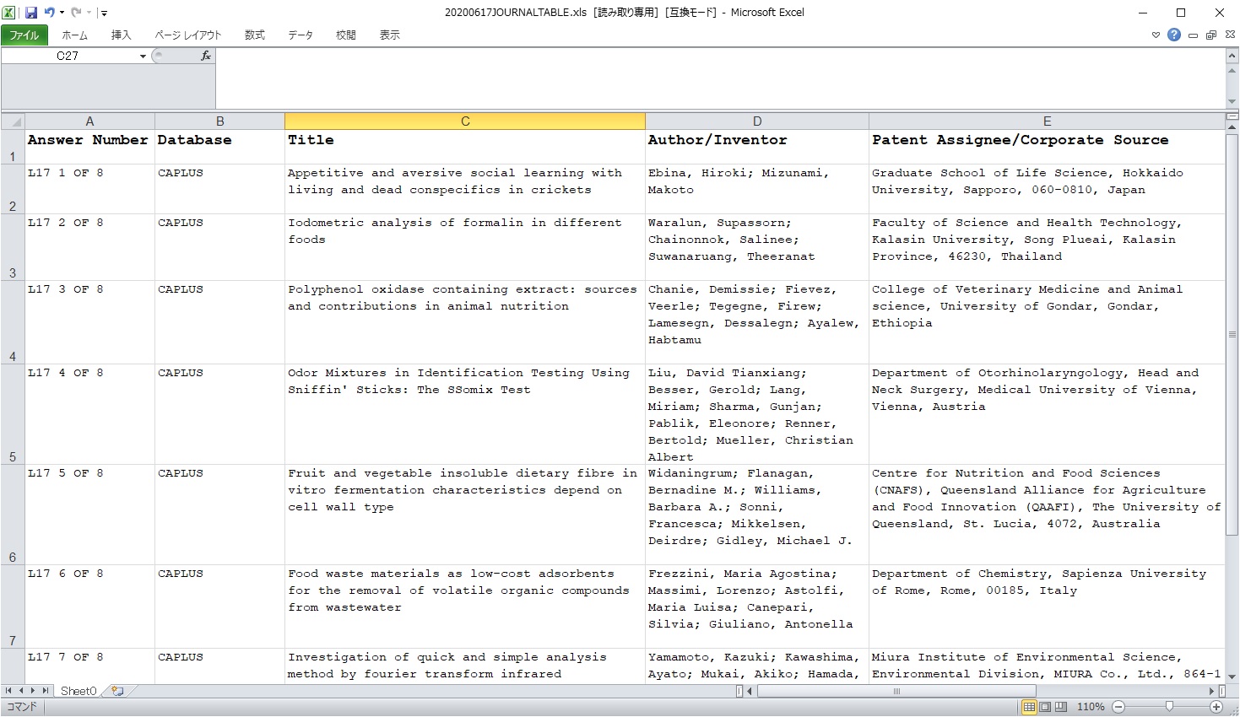
Task: Open Excel Help via the blue question mark
Action: point(1174,35)
